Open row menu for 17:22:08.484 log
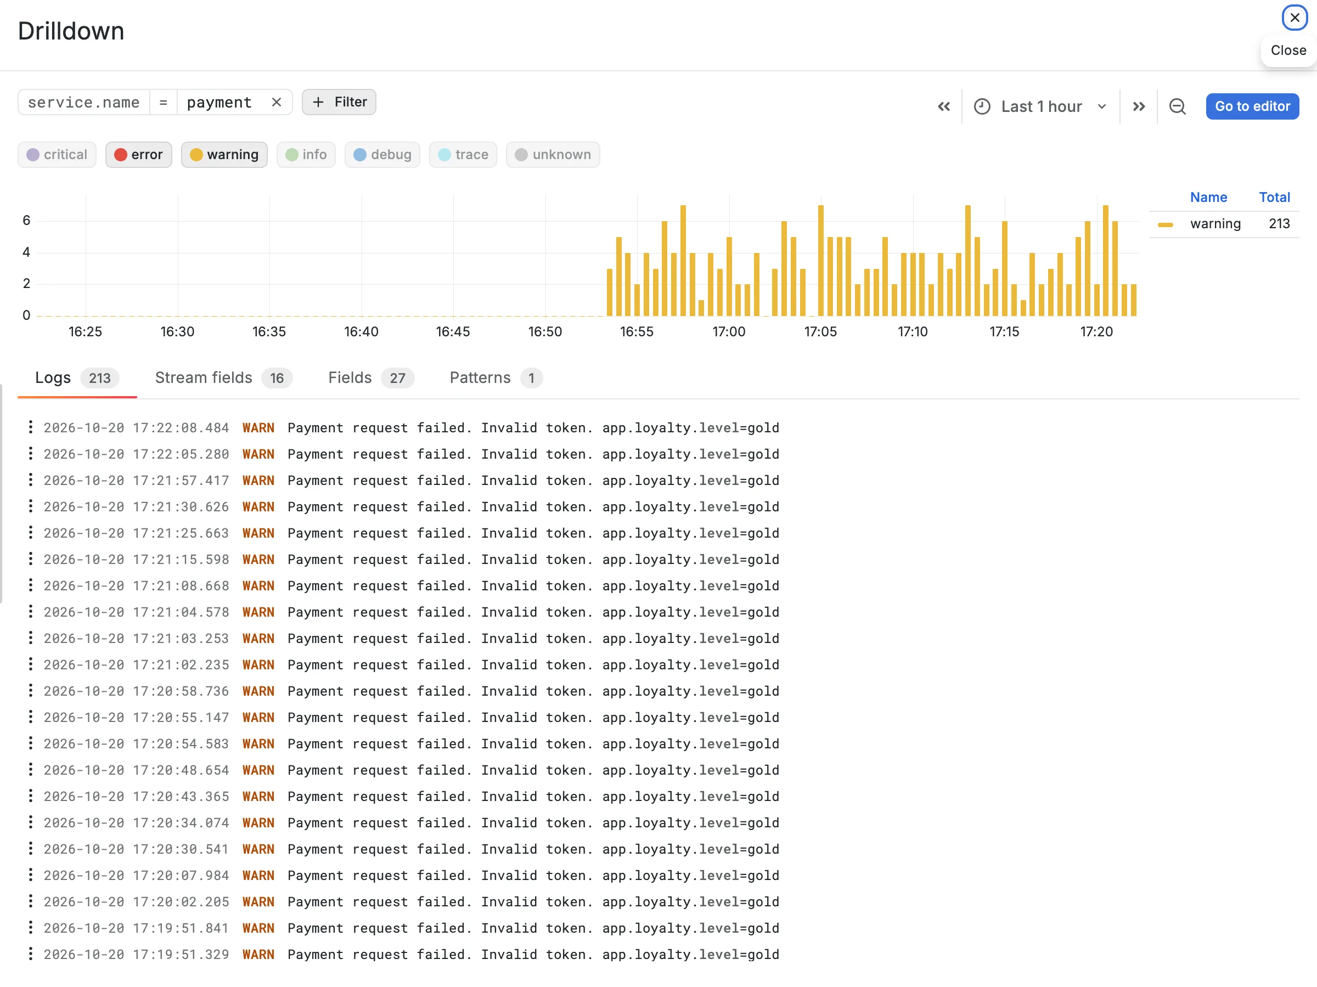The height and width of the screenshot is (987, 1317). 30,427
